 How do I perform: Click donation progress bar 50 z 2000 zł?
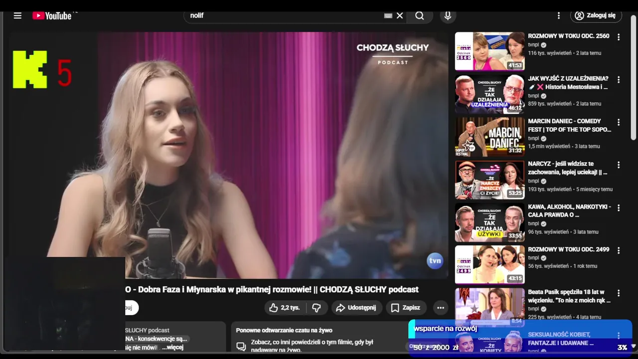tap(520, 348)
